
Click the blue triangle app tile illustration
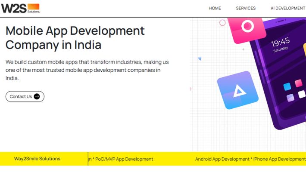point(238,90)
